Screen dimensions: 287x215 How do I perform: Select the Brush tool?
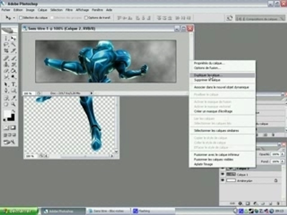(x=13, y=58)
